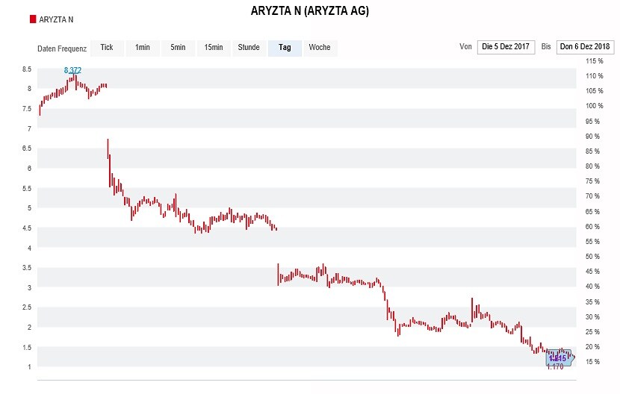Click the candle at the 3.5 gap down
Viewport: 620px width, 394px height.
(x=279, y=275)
